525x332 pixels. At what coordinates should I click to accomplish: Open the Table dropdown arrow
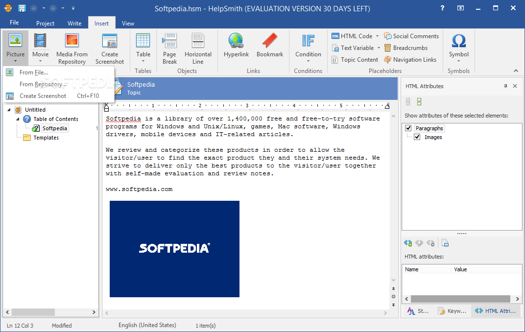143,61
